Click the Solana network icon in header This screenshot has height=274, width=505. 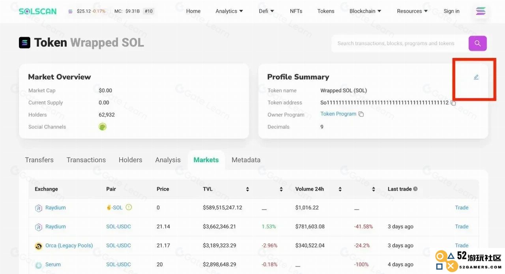[x=481, y=11]
